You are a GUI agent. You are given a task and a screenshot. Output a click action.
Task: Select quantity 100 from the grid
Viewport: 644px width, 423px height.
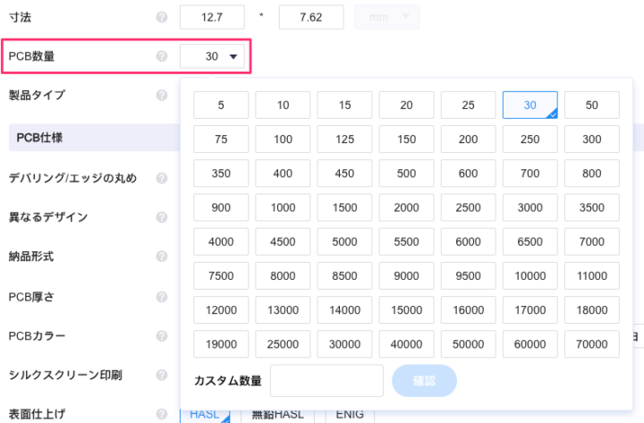click(283, 140)
